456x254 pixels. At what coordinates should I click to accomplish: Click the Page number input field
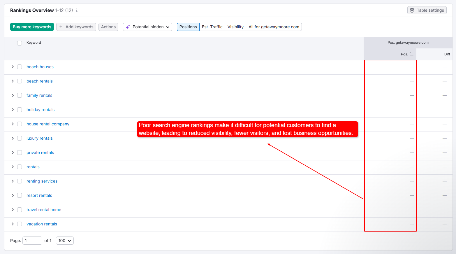click(32, 241)
